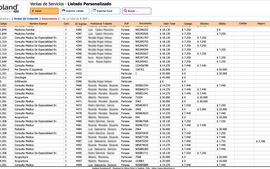Screen dimensions: 270x169
Task: Select the Oncología exam row
Action: [135, 77]
